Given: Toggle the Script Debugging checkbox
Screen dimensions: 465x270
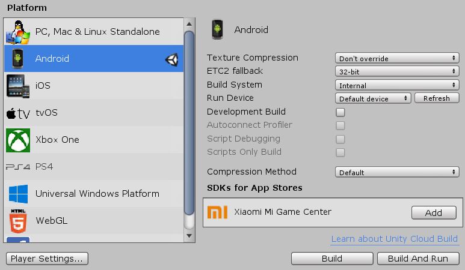Looking at the screenshot, I should click(x=340, y=139).
